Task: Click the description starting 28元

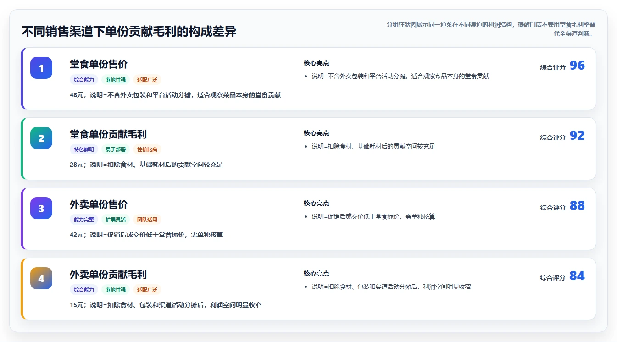Action: click(146, 165)
